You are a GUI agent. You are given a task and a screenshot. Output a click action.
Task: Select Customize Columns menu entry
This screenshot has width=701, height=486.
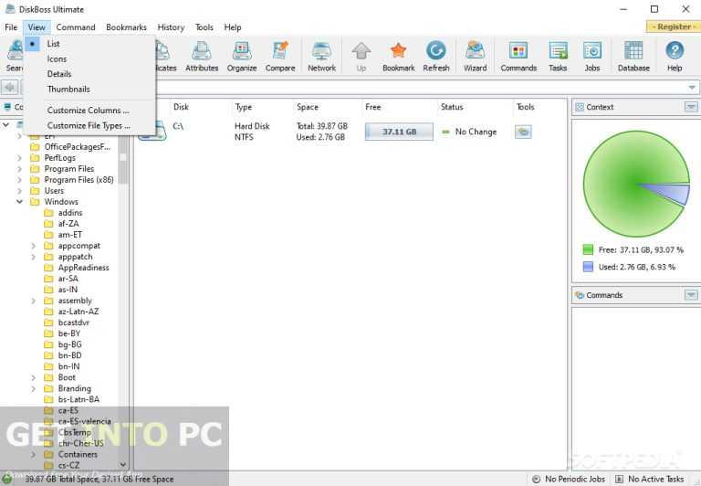click(88, 111)
